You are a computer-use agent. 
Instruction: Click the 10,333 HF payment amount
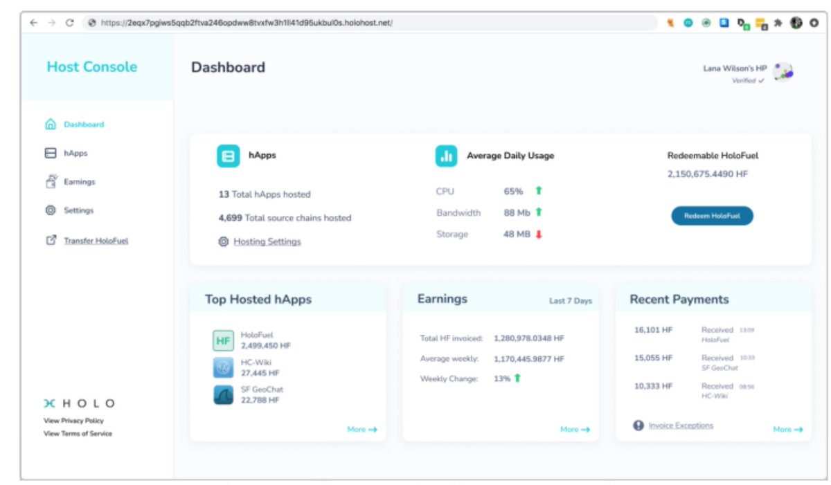tap(653, 385)
